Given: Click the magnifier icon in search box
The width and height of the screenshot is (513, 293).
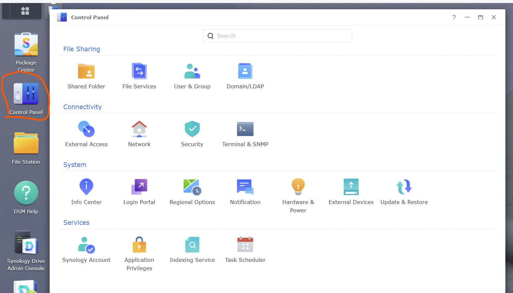Looking at the screenshot, I should tap(210, 36).
